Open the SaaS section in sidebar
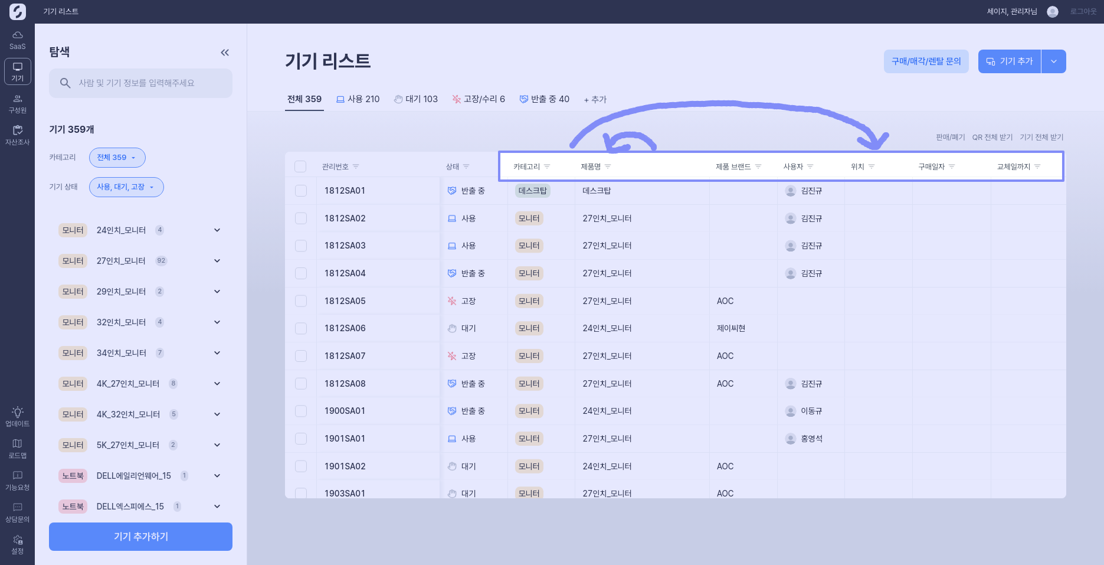Image resolution: width=1104 pixels, height=565 pixels. coord(17,40)
